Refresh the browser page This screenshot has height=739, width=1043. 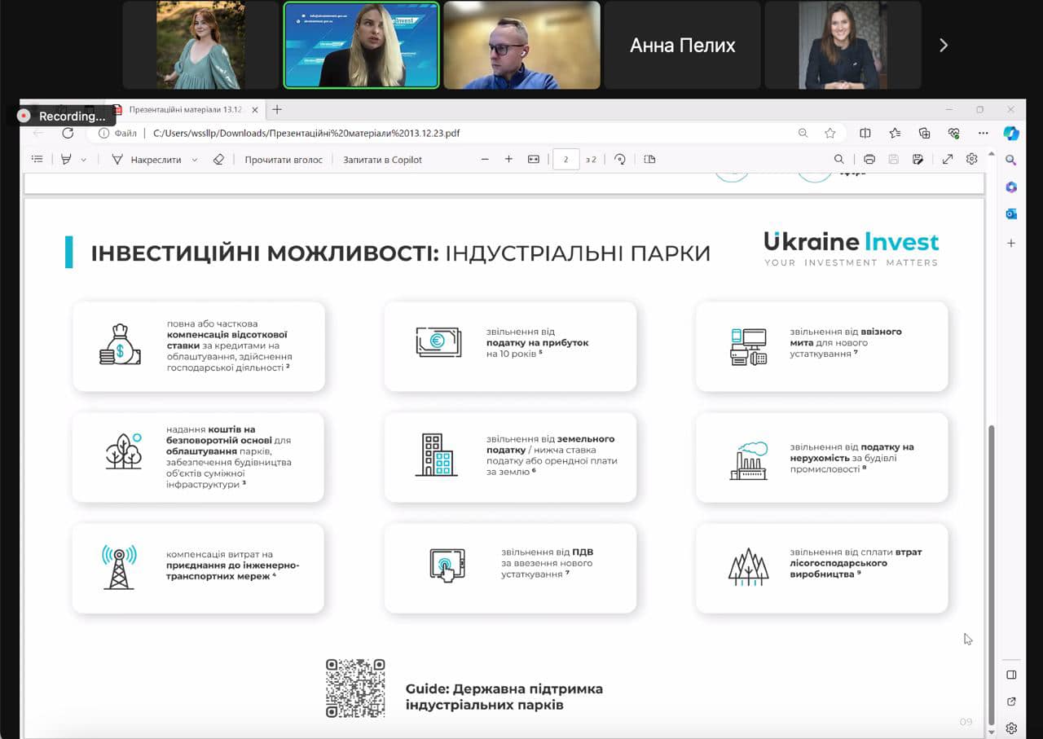click(68, 133)
